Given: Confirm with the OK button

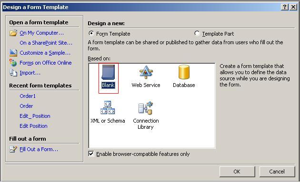Looking at the screenshot, I should (237, 172).
